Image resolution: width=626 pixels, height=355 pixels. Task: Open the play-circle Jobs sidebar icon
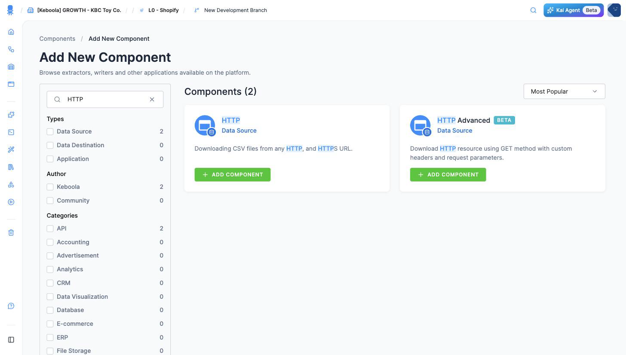coord(11,202)
